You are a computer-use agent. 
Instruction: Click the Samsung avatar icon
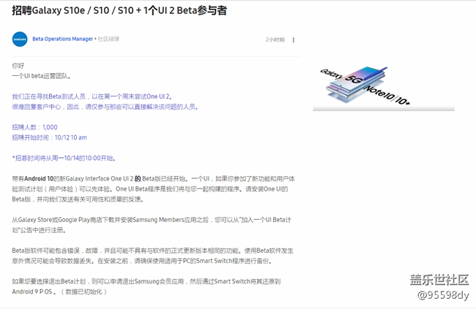[20, 39]
